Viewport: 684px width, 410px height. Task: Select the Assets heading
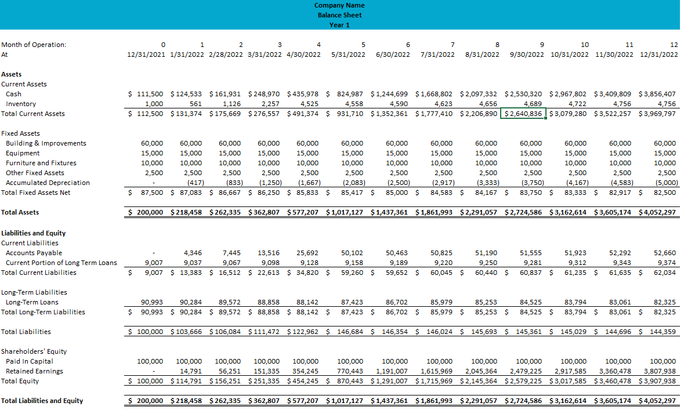pyautogui.click(x=12, y=74)
